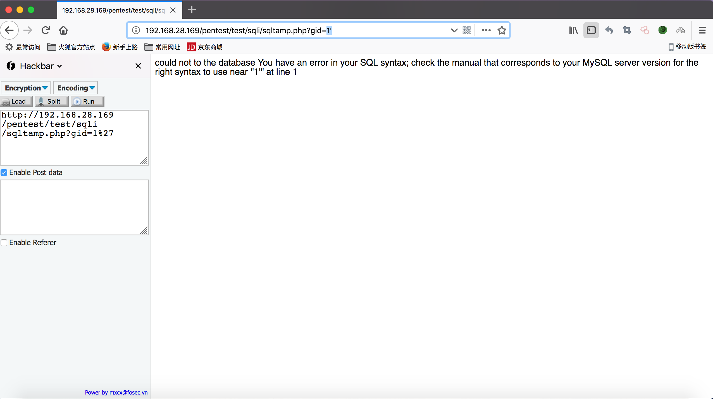The height and width of the screenshot is (399, 713).
Task: Click the cloud sync extension icon
Action: pyautogui.click(x=681, y=30)
